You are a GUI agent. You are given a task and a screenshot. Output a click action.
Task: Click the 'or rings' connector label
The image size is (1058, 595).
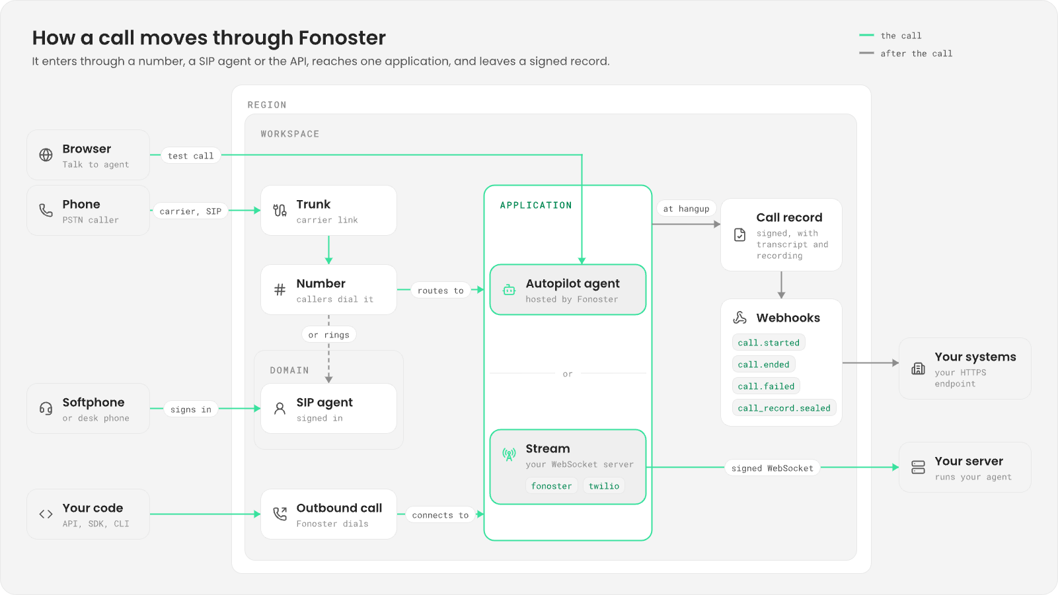click(x=329, y=335)
